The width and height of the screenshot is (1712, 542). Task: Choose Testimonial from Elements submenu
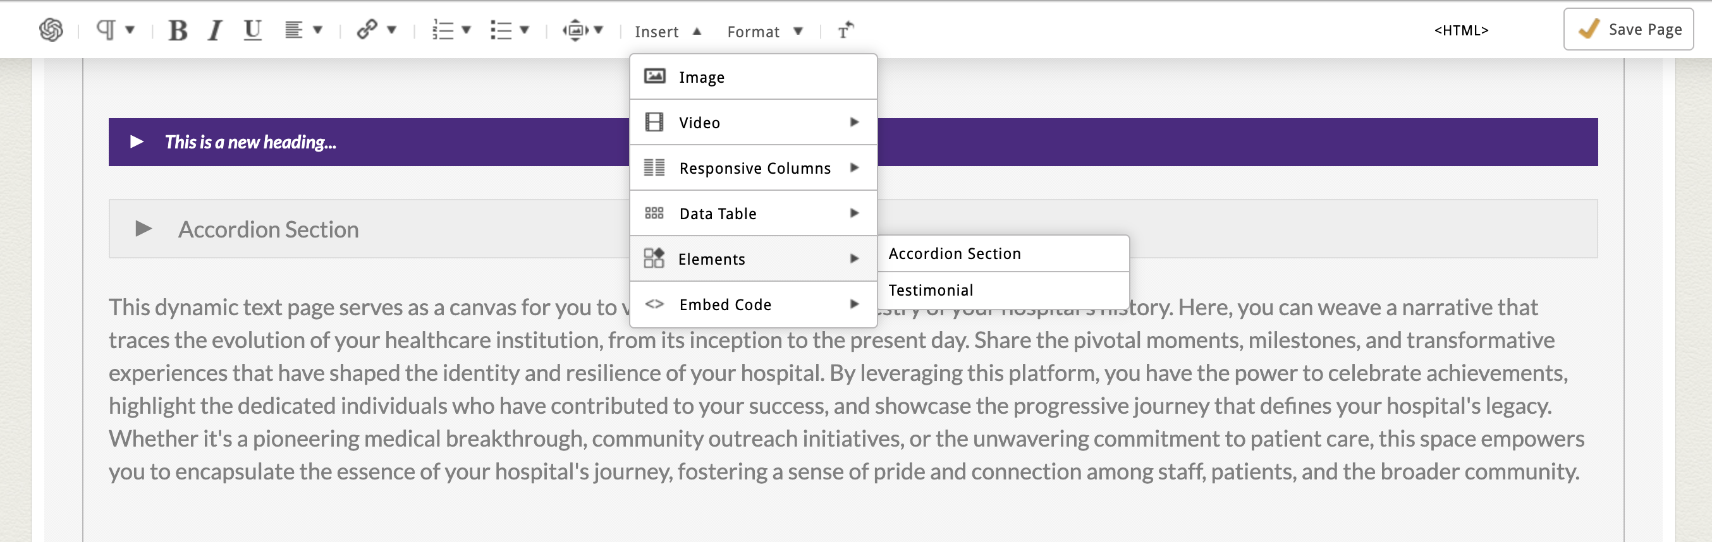pos(931,290)
